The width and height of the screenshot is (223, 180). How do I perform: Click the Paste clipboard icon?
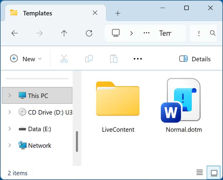[x=114, y=59]
